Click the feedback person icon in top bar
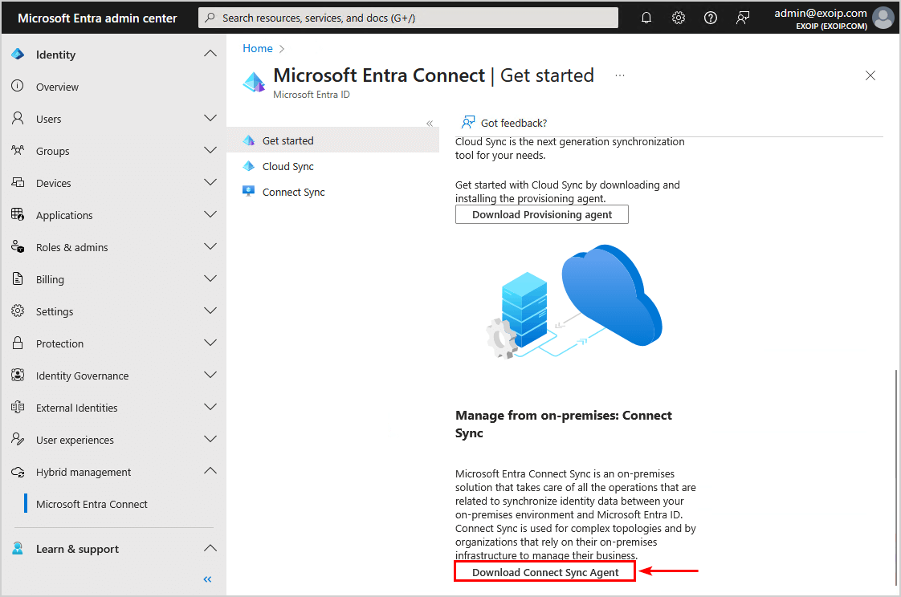The width and height of the screenshot is (901, 597). [742, 17]
